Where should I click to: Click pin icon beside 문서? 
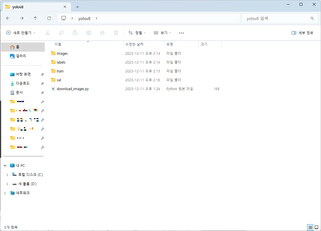coord(42,93)
